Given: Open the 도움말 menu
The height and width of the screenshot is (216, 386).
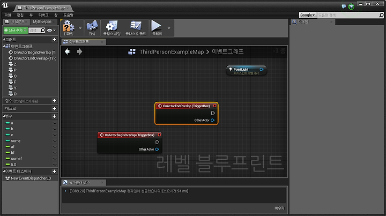Looking at the screenshot, I should click(x=69, y=15).
